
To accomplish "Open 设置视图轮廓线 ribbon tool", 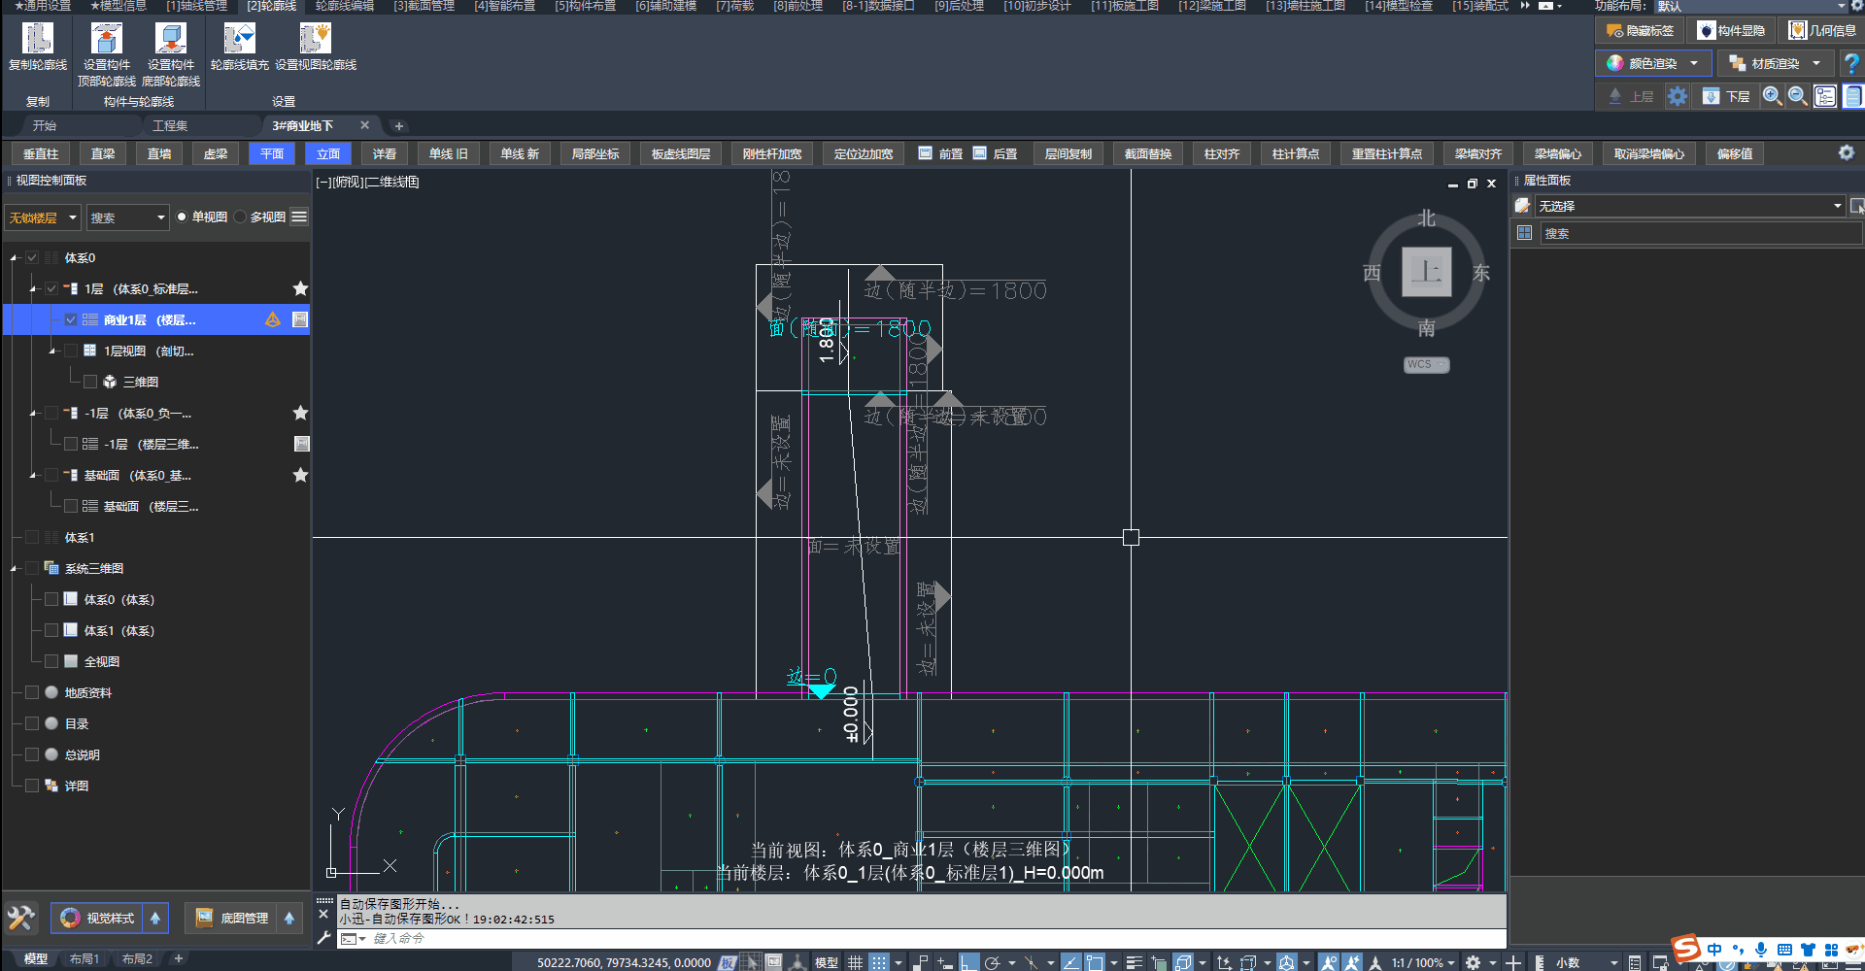I will pyautogui.click(x=315, y=39).
